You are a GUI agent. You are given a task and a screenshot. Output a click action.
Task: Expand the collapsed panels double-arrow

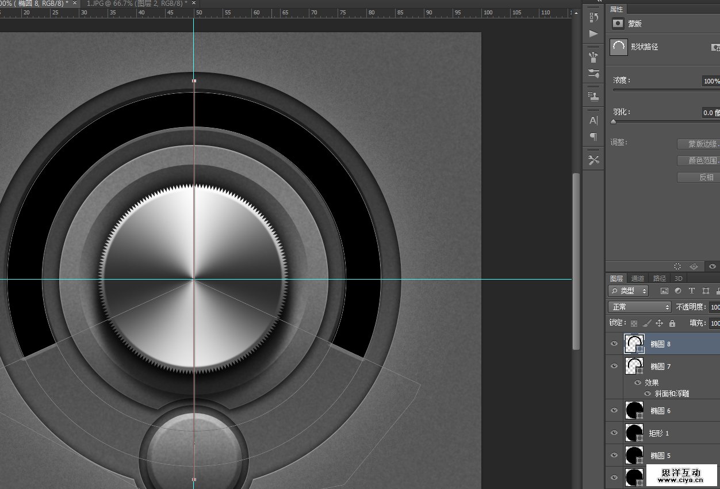(x=599, y=2)
